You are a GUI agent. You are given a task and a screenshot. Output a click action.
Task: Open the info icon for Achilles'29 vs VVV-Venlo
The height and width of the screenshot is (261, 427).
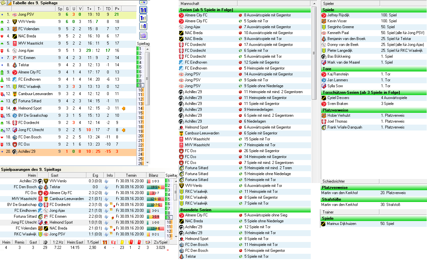[x=106, y=181]
